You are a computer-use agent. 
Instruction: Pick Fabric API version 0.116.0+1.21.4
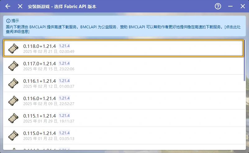point(123,101)
